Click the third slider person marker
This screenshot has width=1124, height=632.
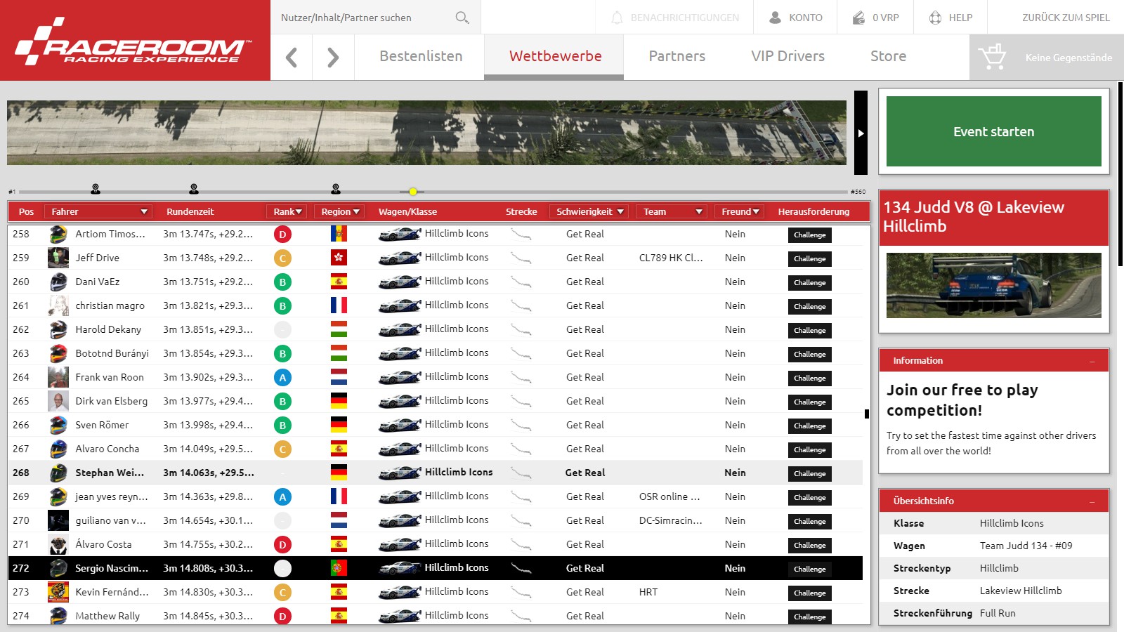336,189
